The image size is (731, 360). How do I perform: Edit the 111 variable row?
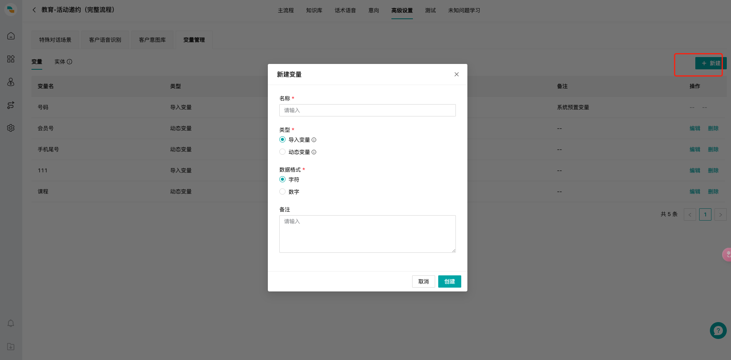pyautogui.click(x=695, y=170)
